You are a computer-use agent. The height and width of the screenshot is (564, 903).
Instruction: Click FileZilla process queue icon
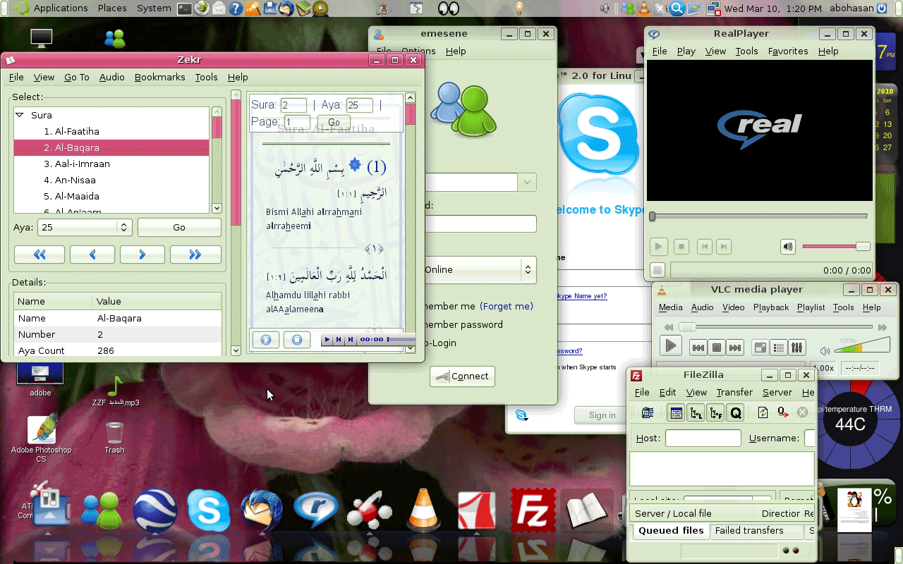click(x=782, y=413)
